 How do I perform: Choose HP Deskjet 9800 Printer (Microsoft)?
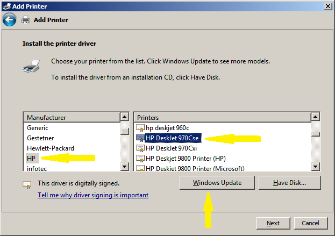coord(195,168)
